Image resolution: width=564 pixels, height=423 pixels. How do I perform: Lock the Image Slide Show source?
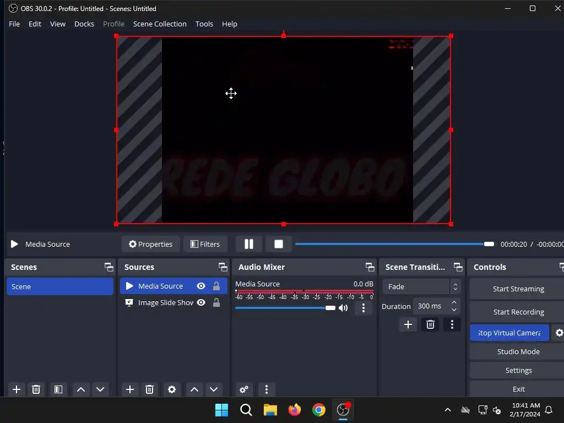[x=216, y=302]
